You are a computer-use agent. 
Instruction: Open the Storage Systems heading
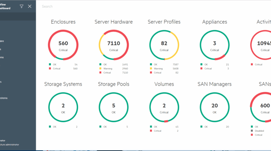(x=63, y=84)
